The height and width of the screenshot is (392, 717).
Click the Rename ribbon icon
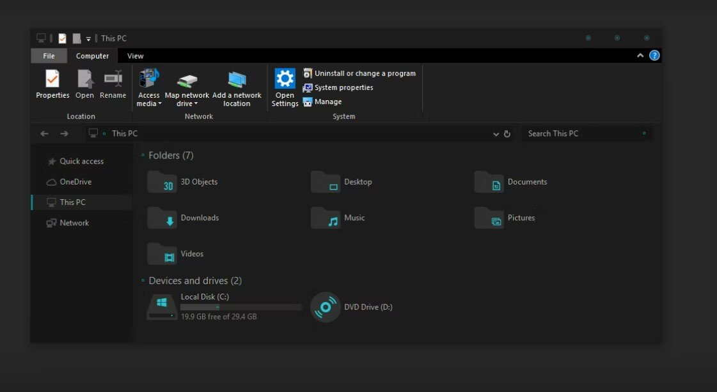pos(113,79)
